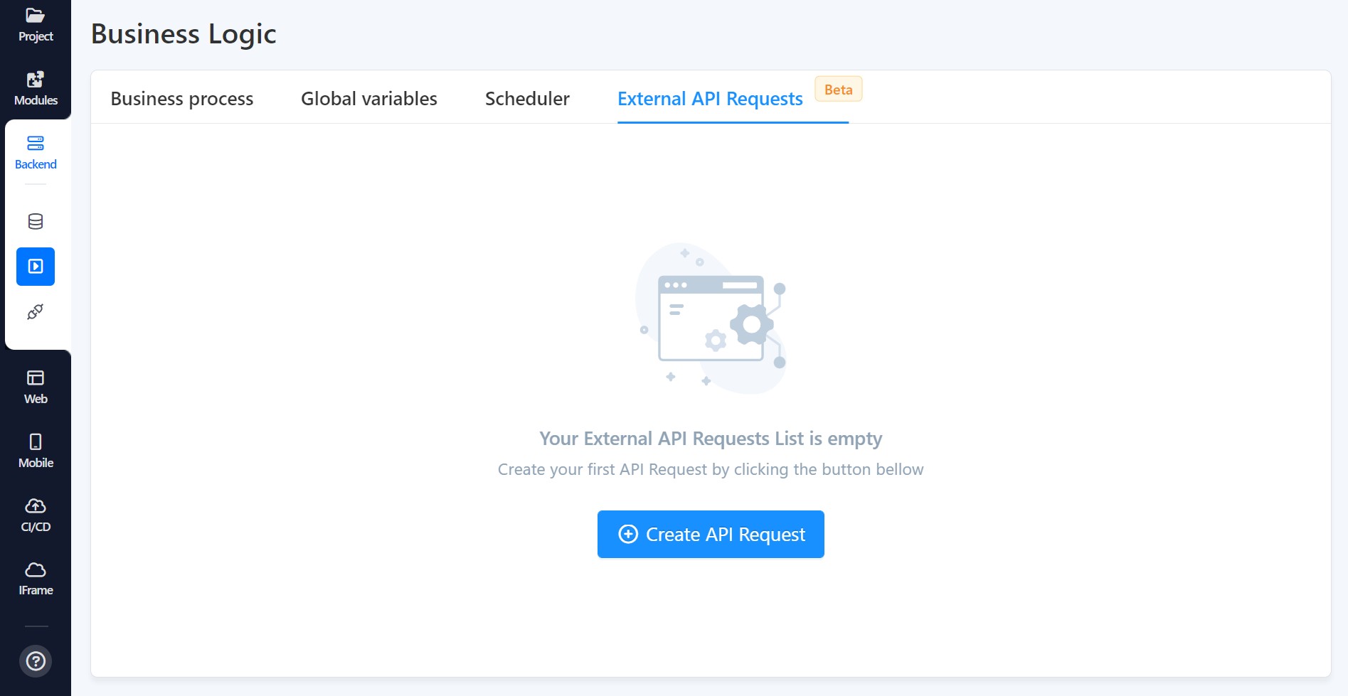Click the empty list illustration
Screen dimensions: 1348x696
coord(710,318)
